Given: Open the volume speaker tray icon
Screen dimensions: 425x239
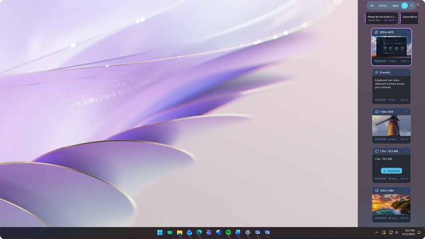Looking at the screenshot, I should pyautogui.click(x=397, y=232).
